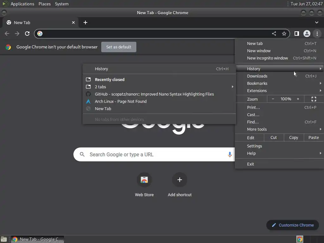Image resolution: width=324 pixels, height=243 pixels.
Task: Open a New Incognito window
Action: pos(279,58)
